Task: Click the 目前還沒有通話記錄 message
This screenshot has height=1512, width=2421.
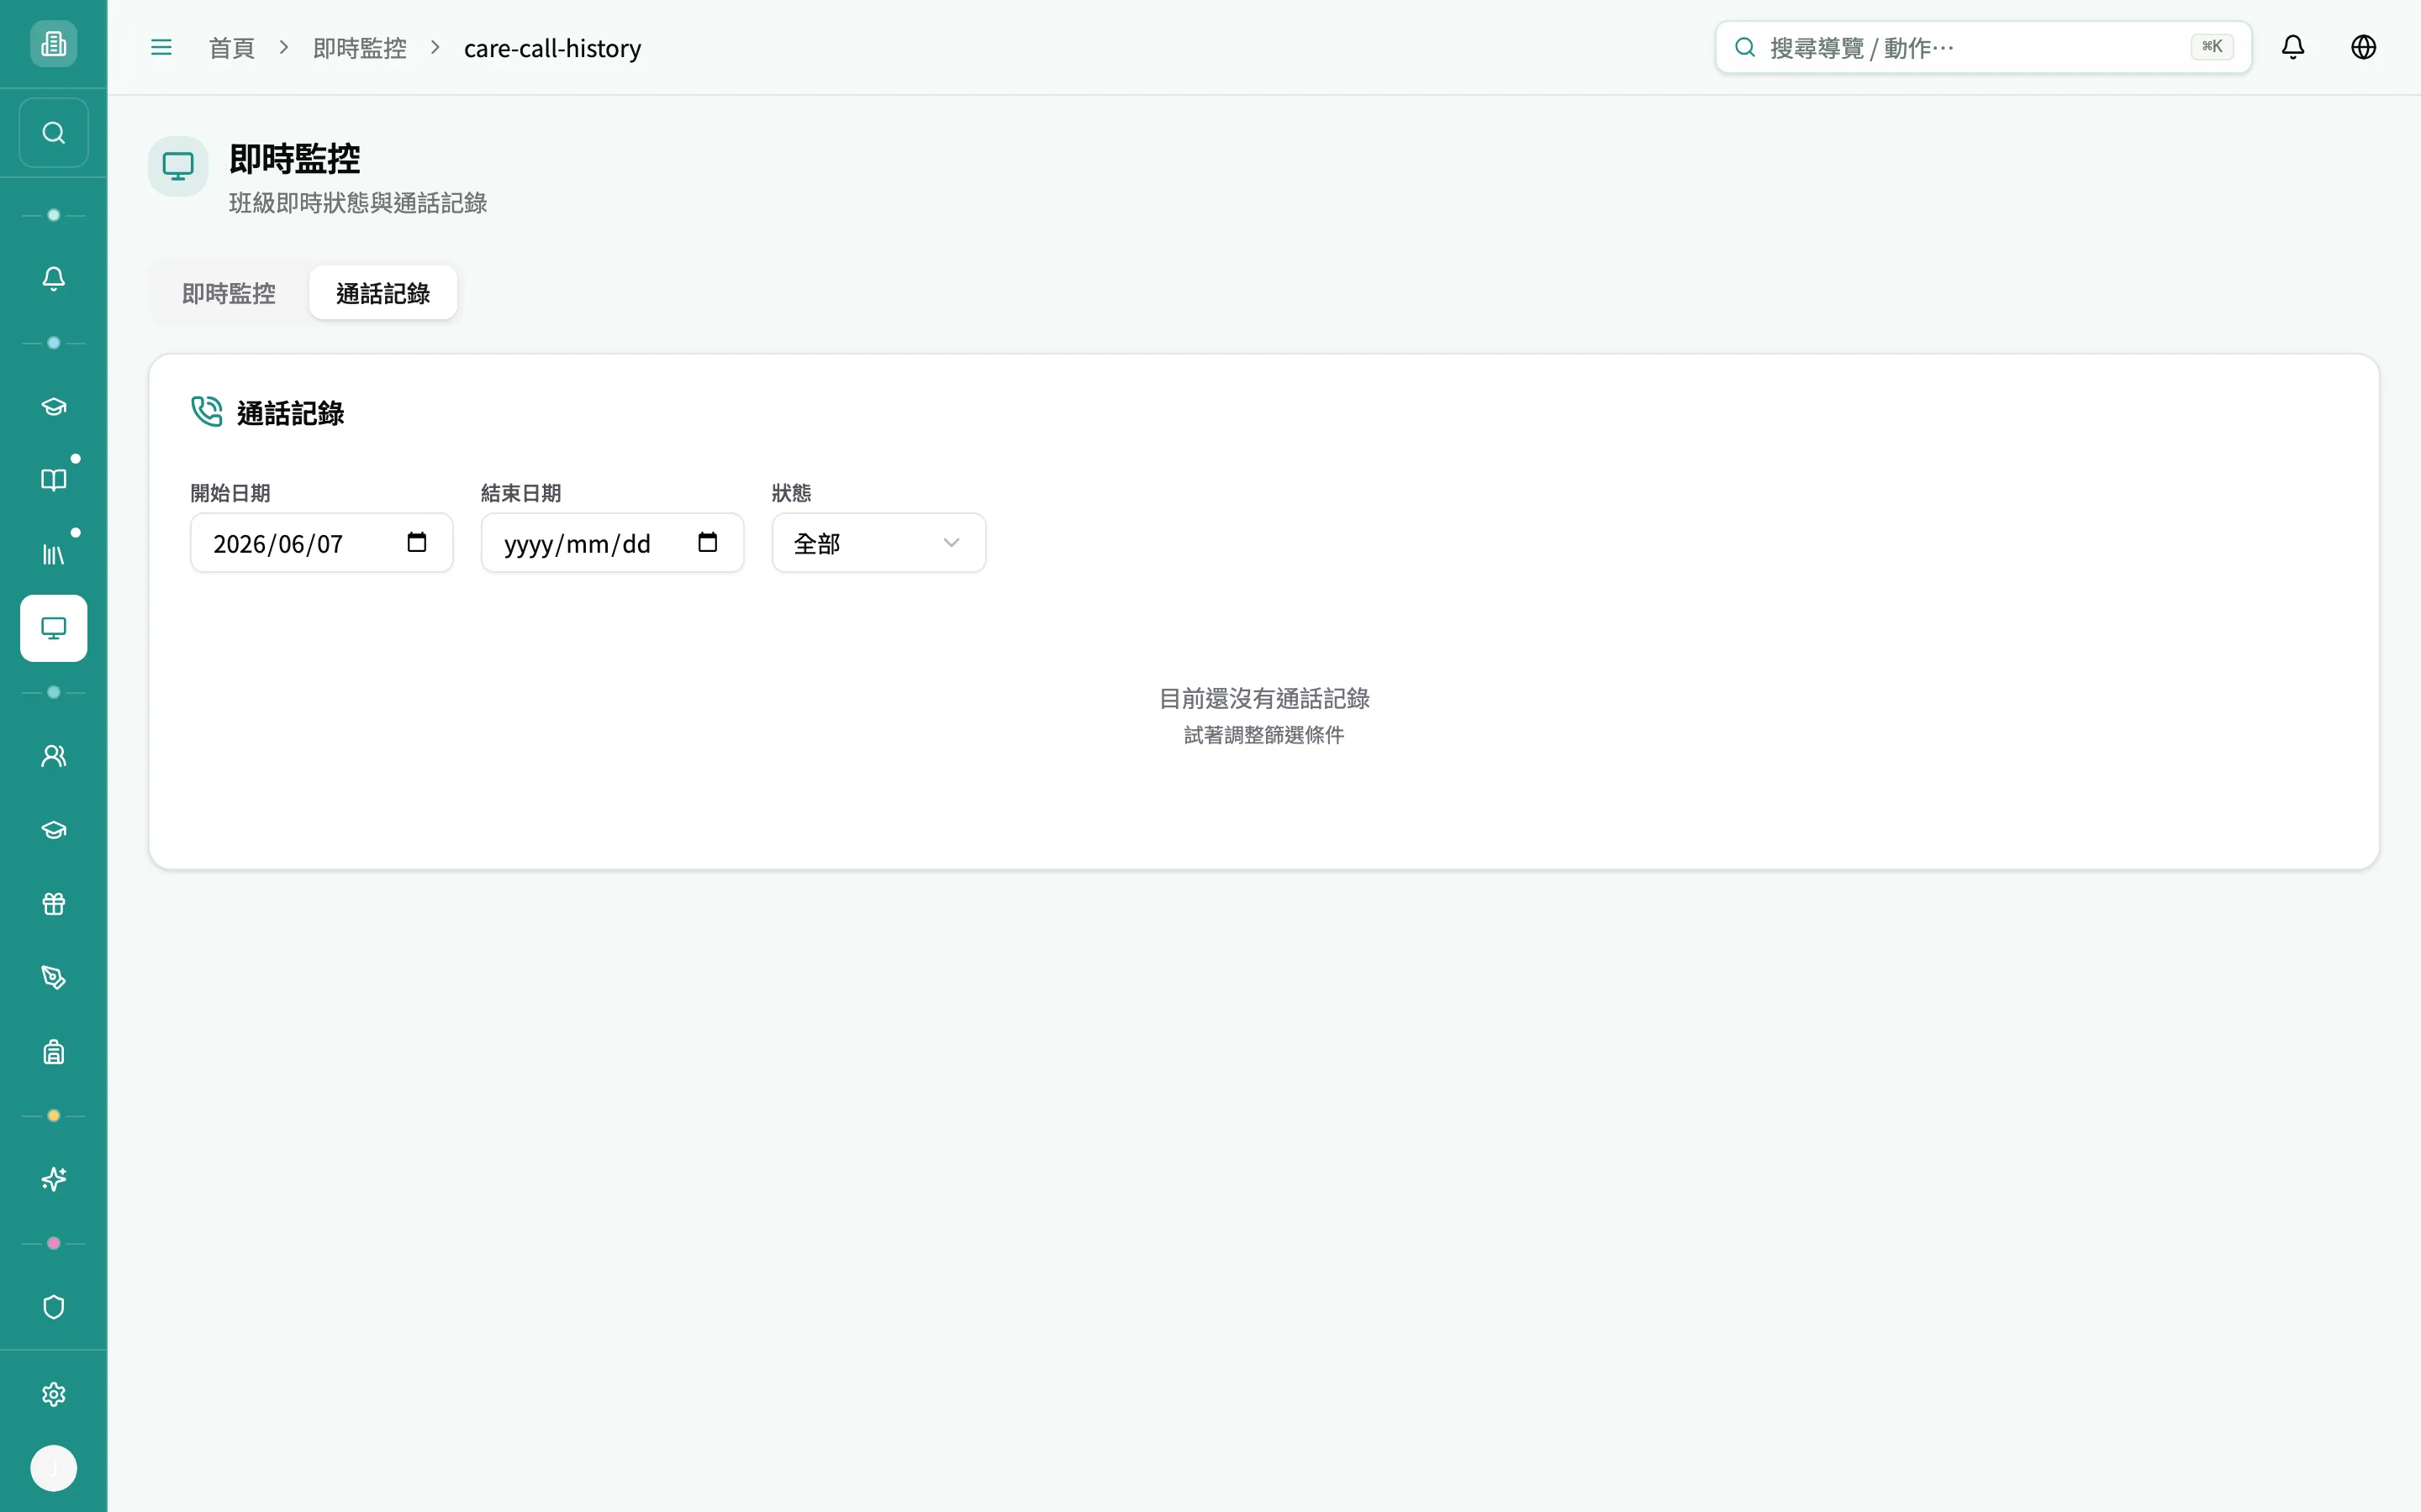Action: (1263, 698)
